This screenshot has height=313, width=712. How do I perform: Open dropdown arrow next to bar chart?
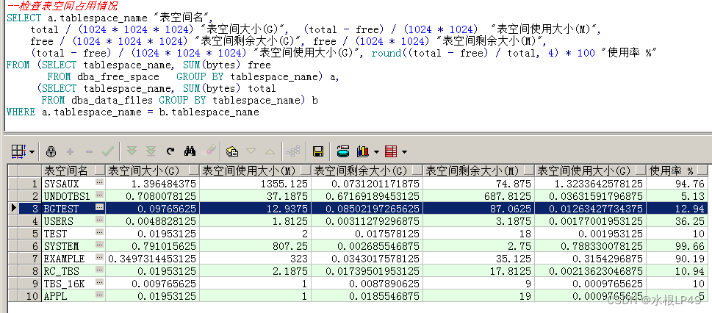click(376, 152)
